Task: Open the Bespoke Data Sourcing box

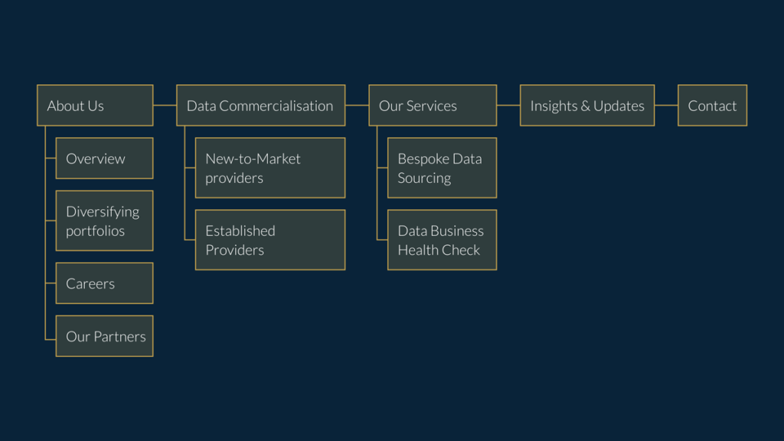Action: 442,168
